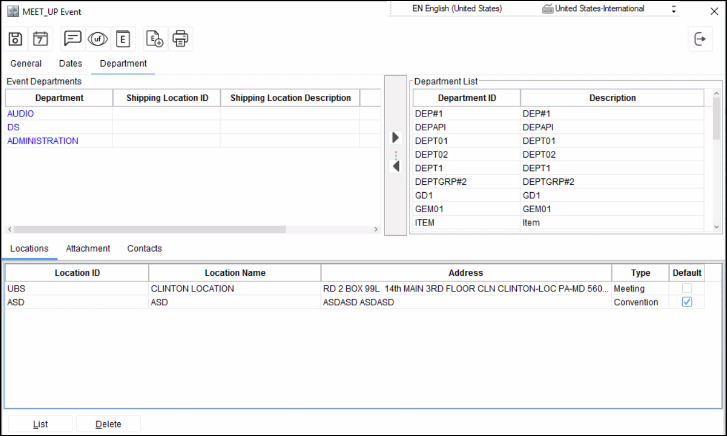Click the Save disk icon

click(x=16, y=39)
